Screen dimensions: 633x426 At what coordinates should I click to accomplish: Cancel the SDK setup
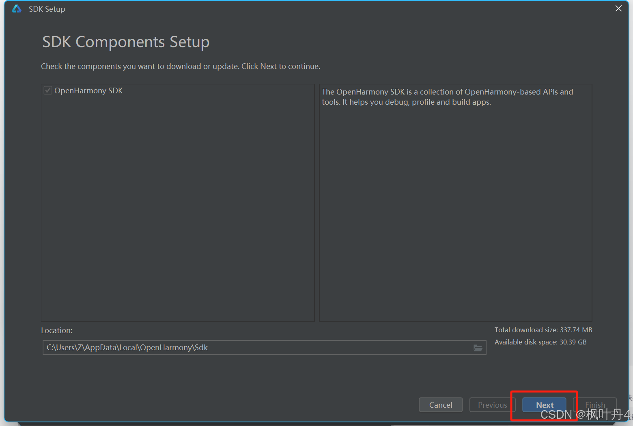[x=441, y=405]
